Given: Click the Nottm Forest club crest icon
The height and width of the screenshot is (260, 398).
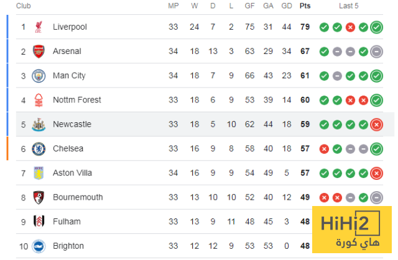Looking at the screenshot, I should point(39,100).
